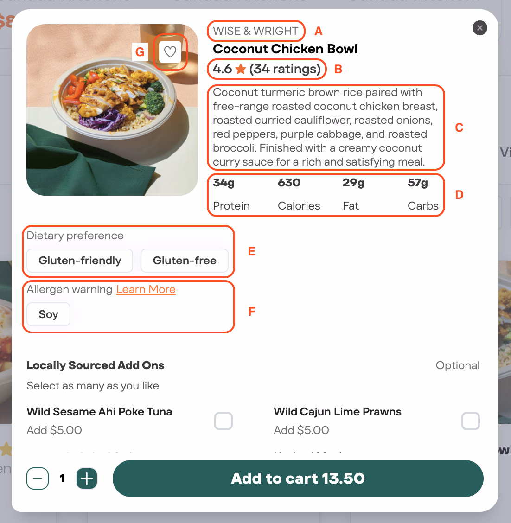The width and height of the screenshot is (511, 523).
Task: Click the Coconut Chicken Bowl photo
Action: click(x=112, y=110)
